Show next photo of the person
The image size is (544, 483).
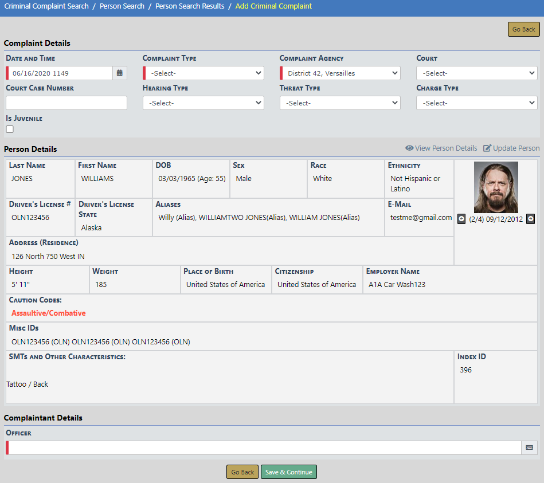530,219
